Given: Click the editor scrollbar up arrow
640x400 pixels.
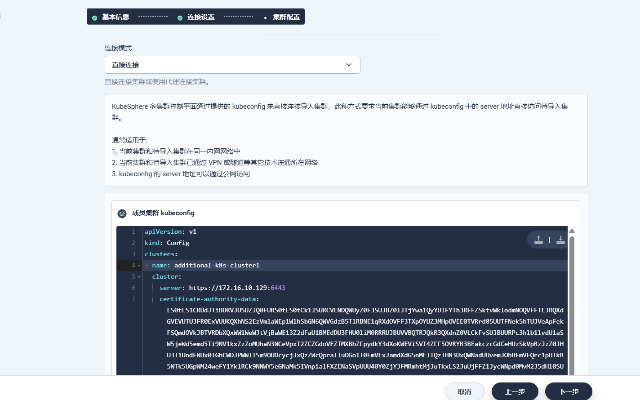Looking at the screenshot, I should click(x=572, y=231).
